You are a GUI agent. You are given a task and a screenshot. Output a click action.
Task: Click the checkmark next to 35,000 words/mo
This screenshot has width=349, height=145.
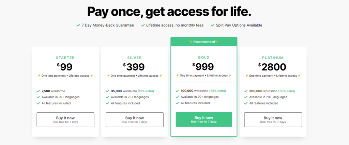click(x=107, y=91)
